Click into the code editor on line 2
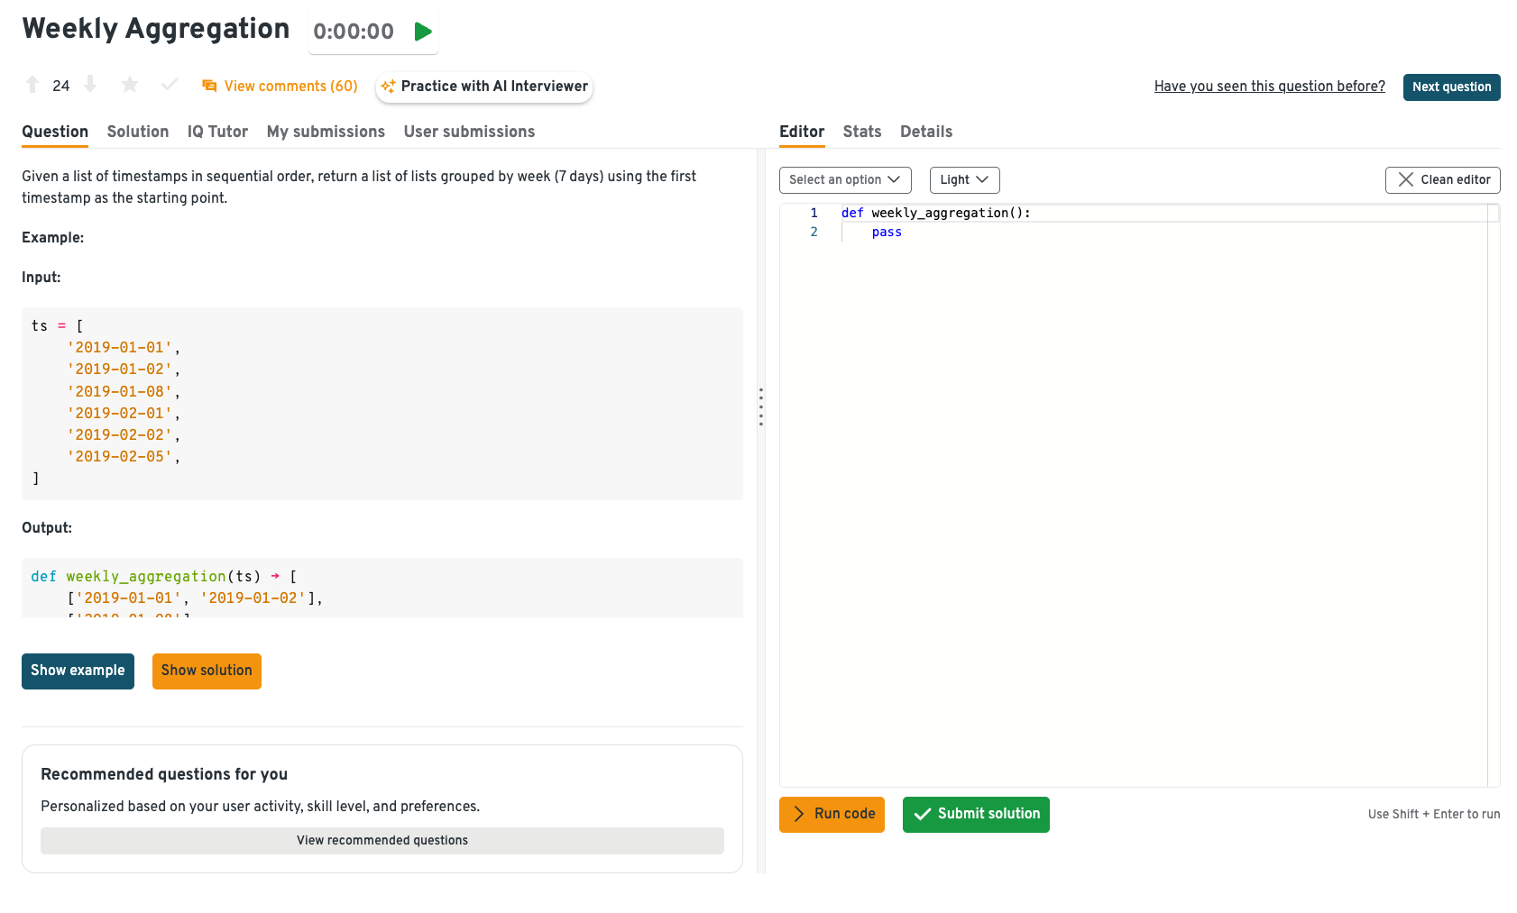Viewport: 1517px width, 913px height. pyautogui.click(x=992, y=233)
